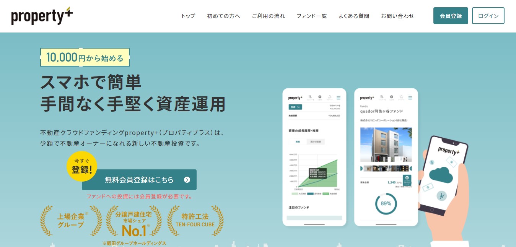Click the 会員登録 header button
The image size is (516, 247).
point(451,16)
